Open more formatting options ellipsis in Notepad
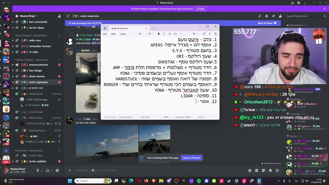Screen dimensions: 329x185 pyautogui.click(x=181, y=34)
